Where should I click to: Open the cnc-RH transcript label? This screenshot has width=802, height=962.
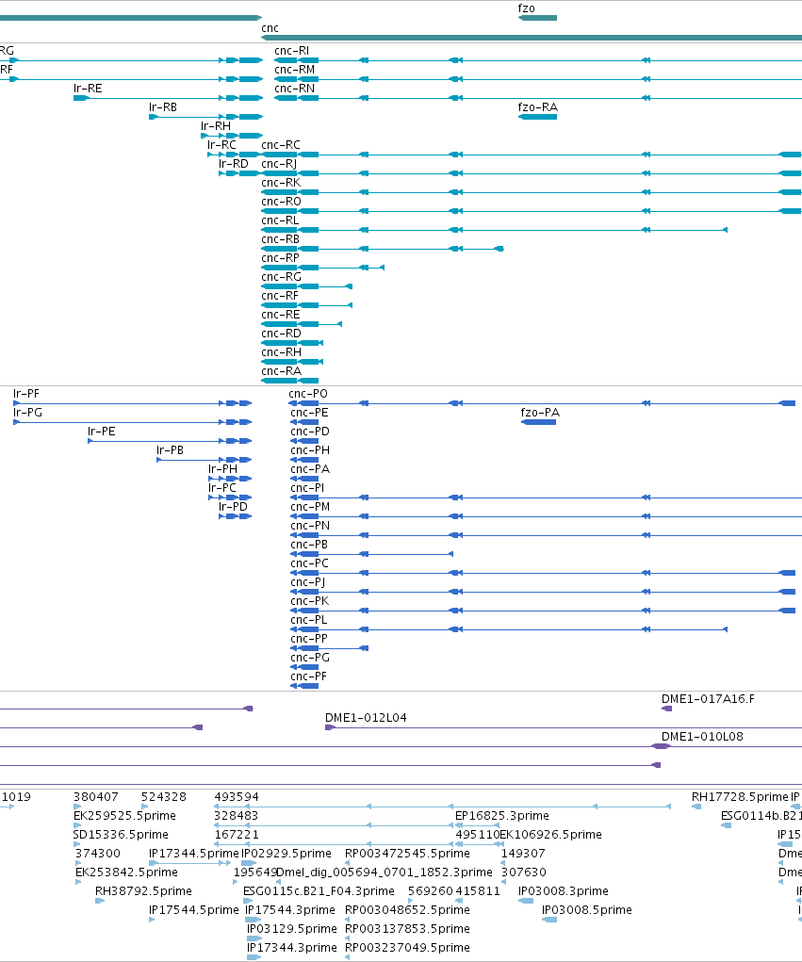pos(281,352)
